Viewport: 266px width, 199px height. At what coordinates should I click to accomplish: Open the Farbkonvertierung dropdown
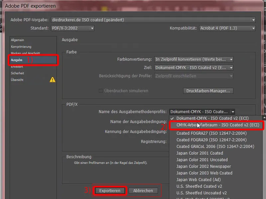click(x=194, y=59)
